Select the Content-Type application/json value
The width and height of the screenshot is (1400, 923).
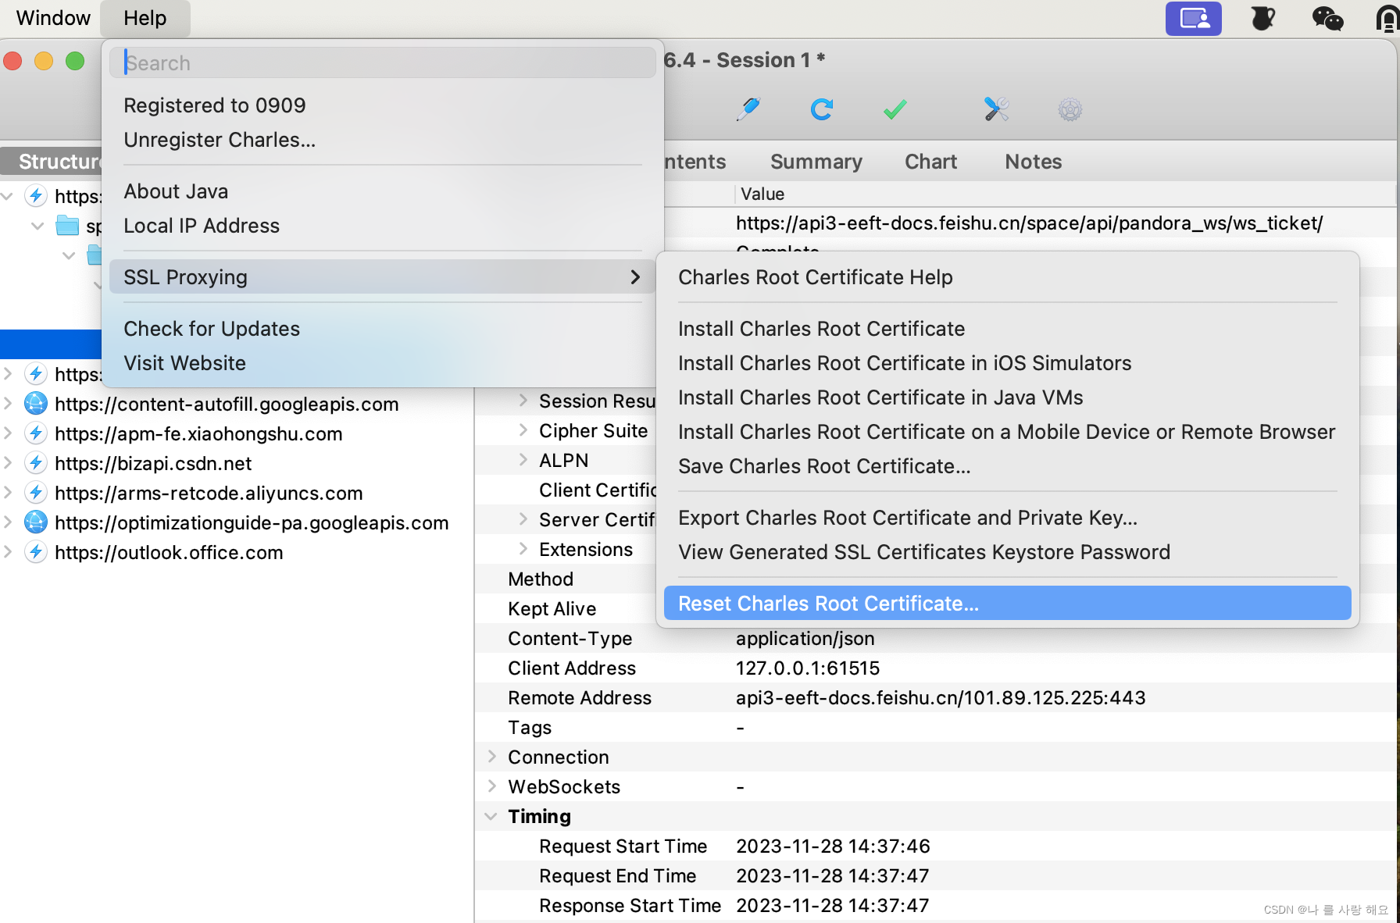pyautogui.click(x=805, y=638)
